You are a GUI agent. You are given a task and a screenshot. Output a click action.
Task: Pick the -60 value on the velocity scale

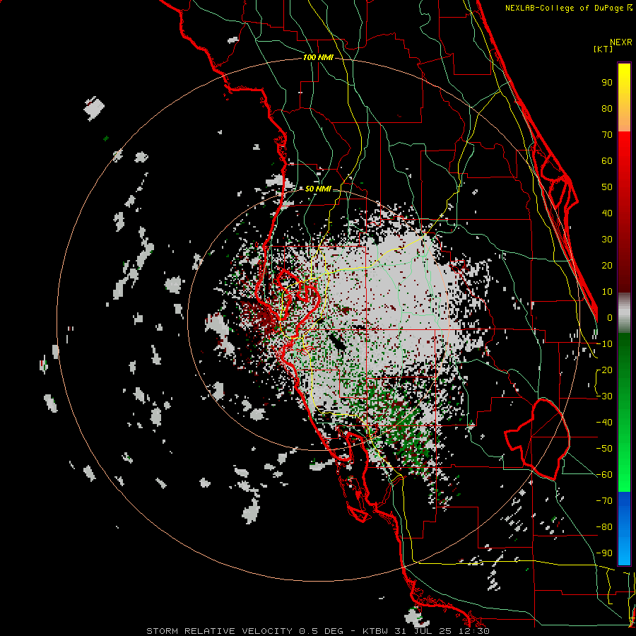pyautogui.click(x=604, y=475)
